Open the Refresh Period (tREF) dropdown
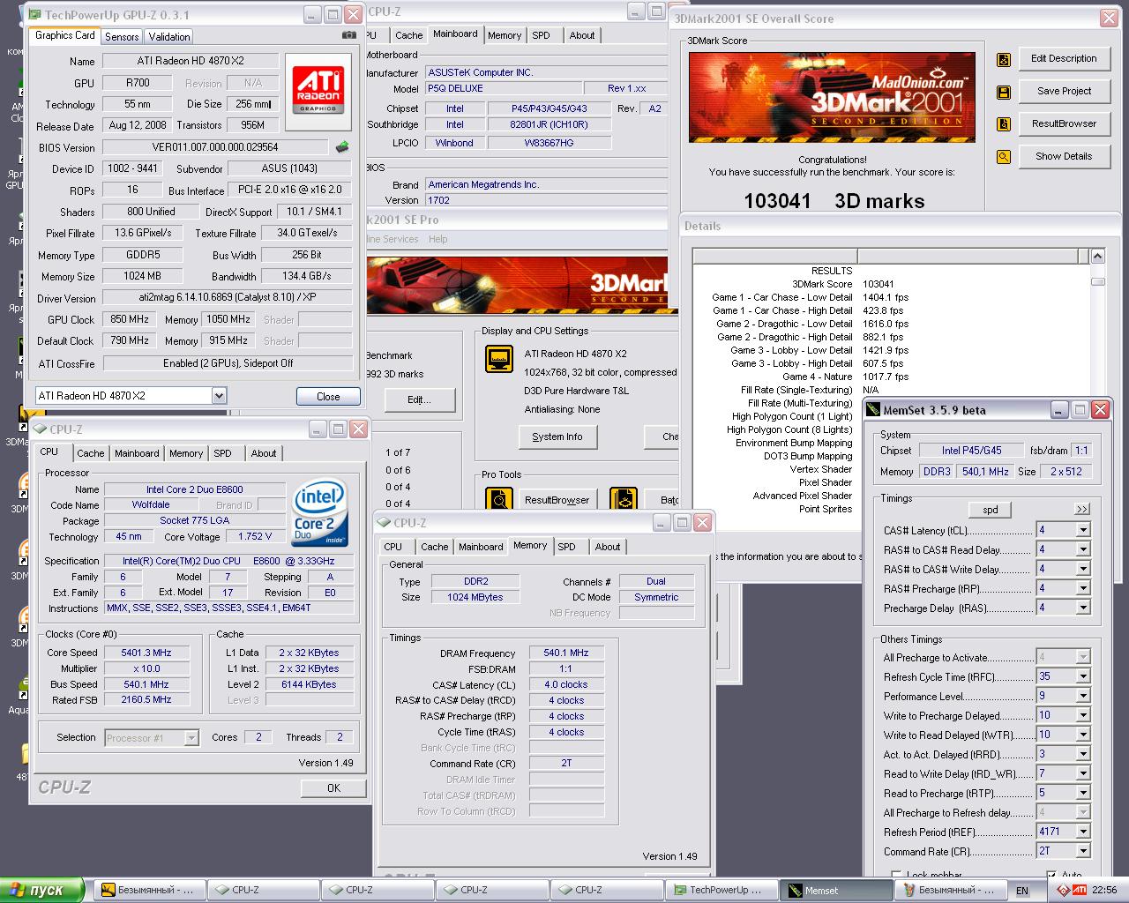Screen dimensions: 1129x903 tap(1083, 832)
